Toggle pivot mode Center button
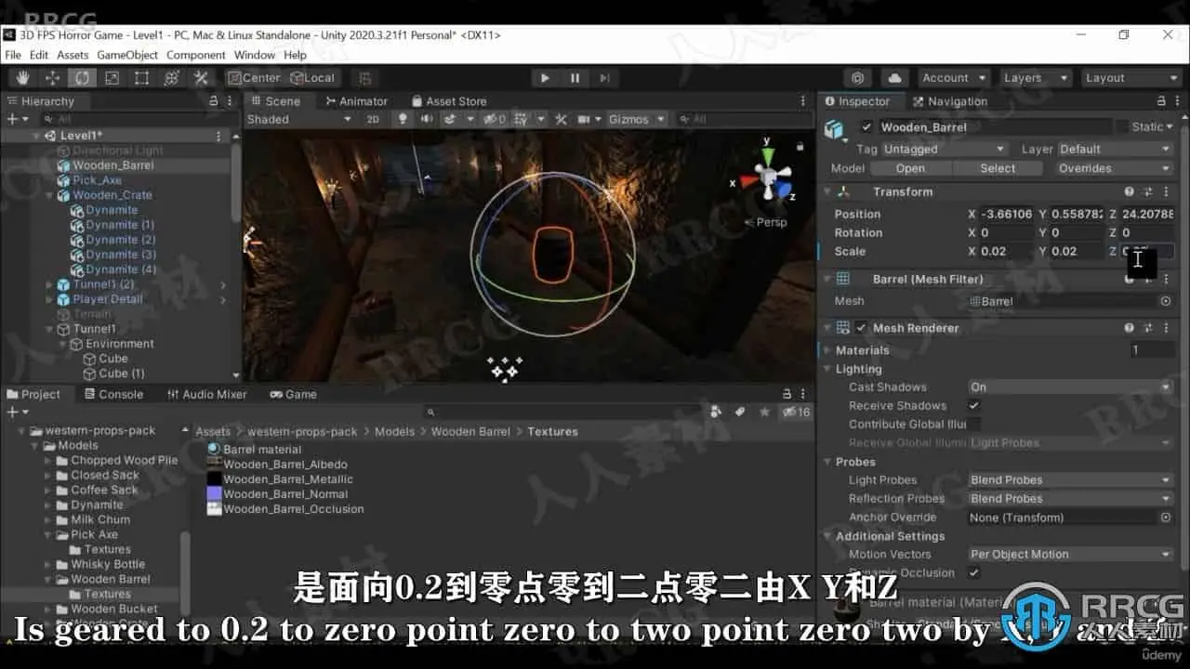The image size is (1190, 669). click(254, 78)
